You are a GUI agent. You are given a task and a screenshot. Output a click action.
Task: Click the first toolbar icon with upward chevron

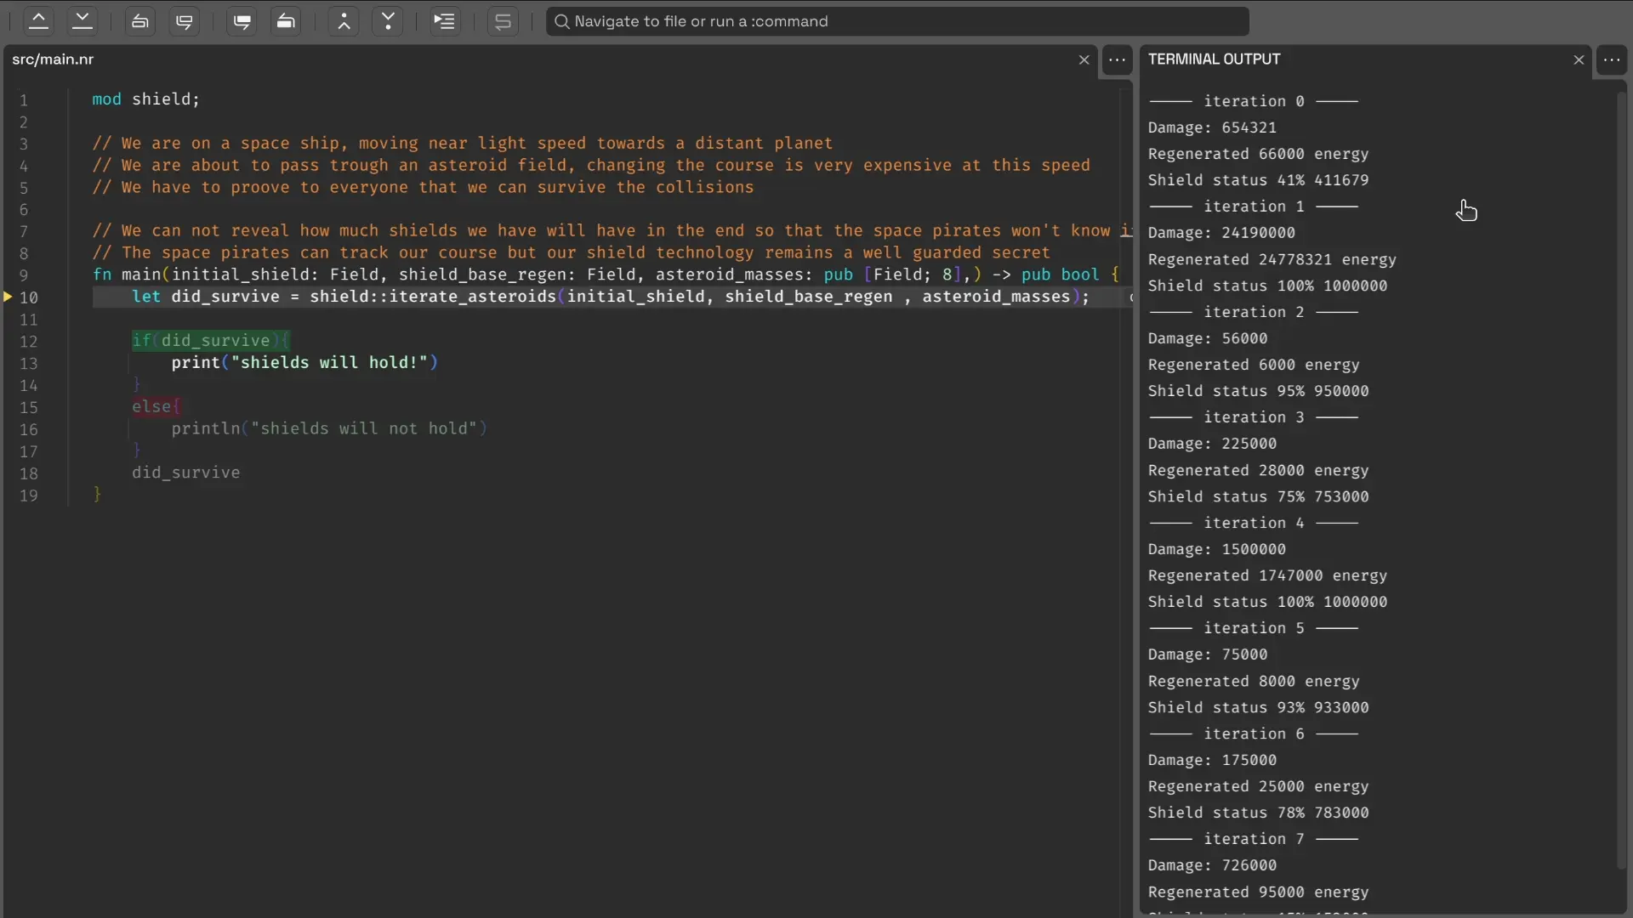pos(38,21)
